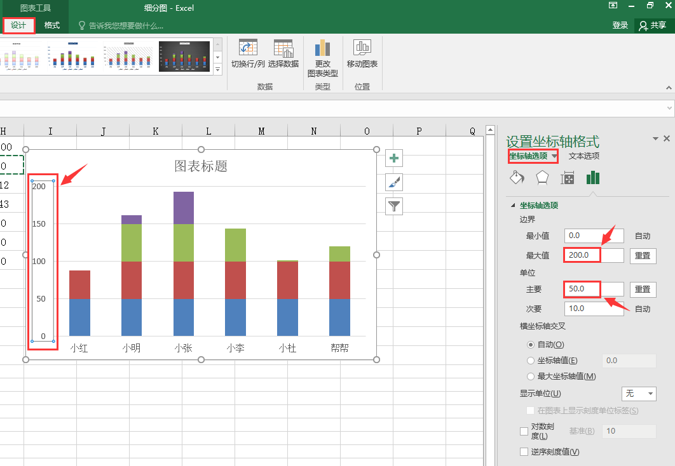Click the 帮帮 category axis label
Image resolution: width=675 pixels, height=466 pixels.
(x=339, y=348)
